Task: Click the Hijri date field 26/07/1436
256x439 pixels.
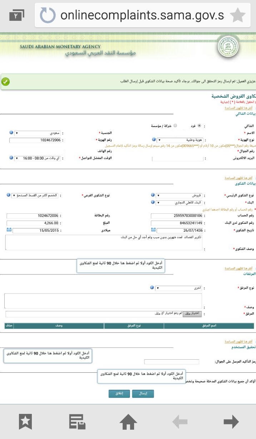Action: pos(180,230)
